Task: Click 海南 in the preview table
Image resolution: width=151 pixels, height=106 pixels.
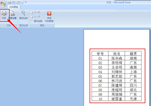Action: point(133,67)
